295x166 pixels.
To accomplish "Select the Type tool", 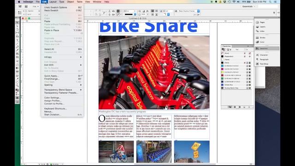I will tap(17, 40).
